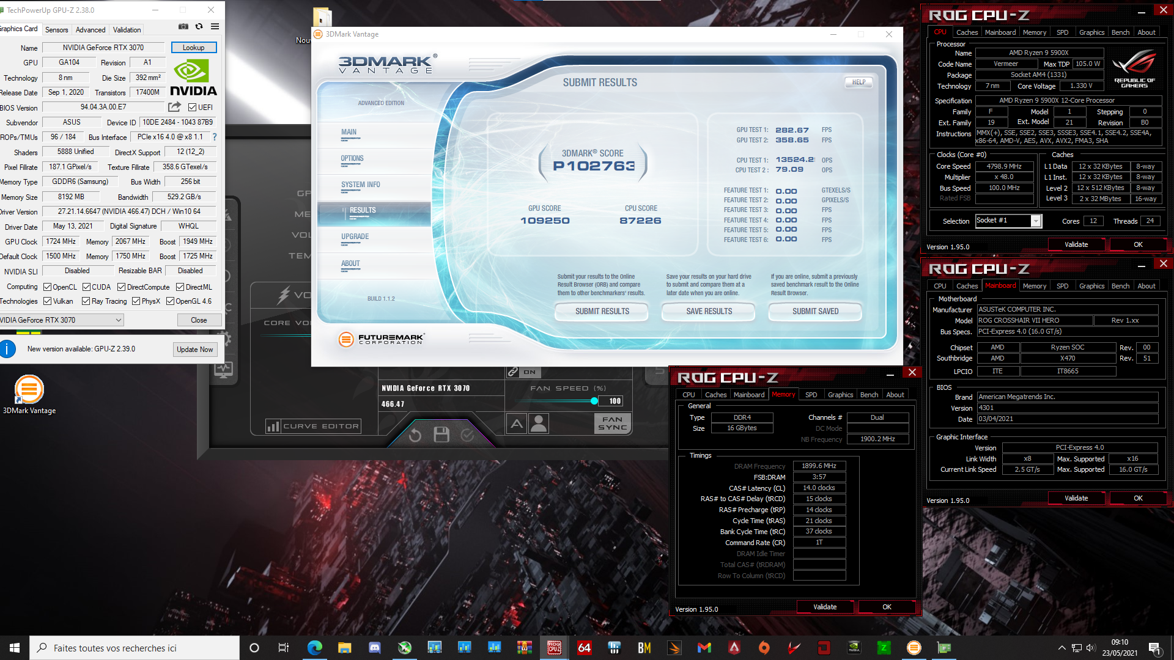Screen dimensions: 1174x660
Task: Click the fan speed value field showing 100
Action: (x=610, y=402)
